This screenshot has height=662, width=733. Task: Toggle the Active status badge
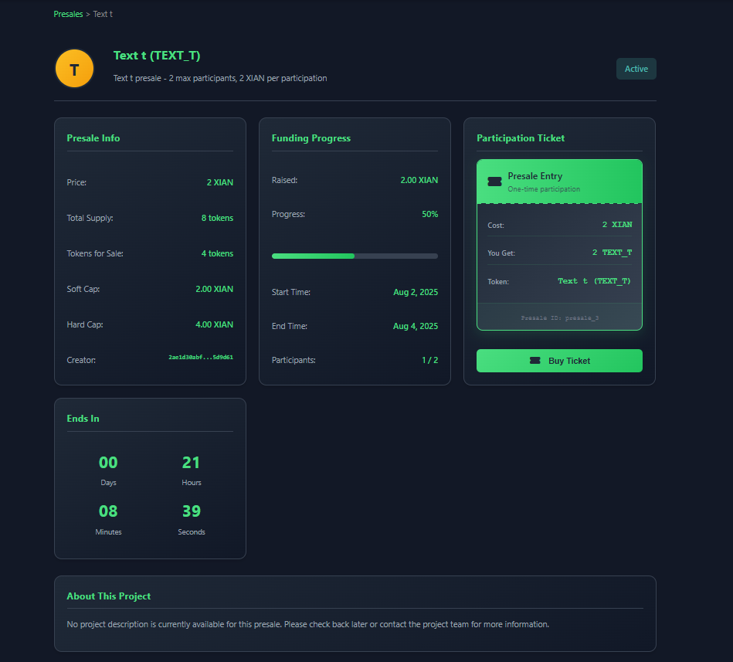(636, 68)
